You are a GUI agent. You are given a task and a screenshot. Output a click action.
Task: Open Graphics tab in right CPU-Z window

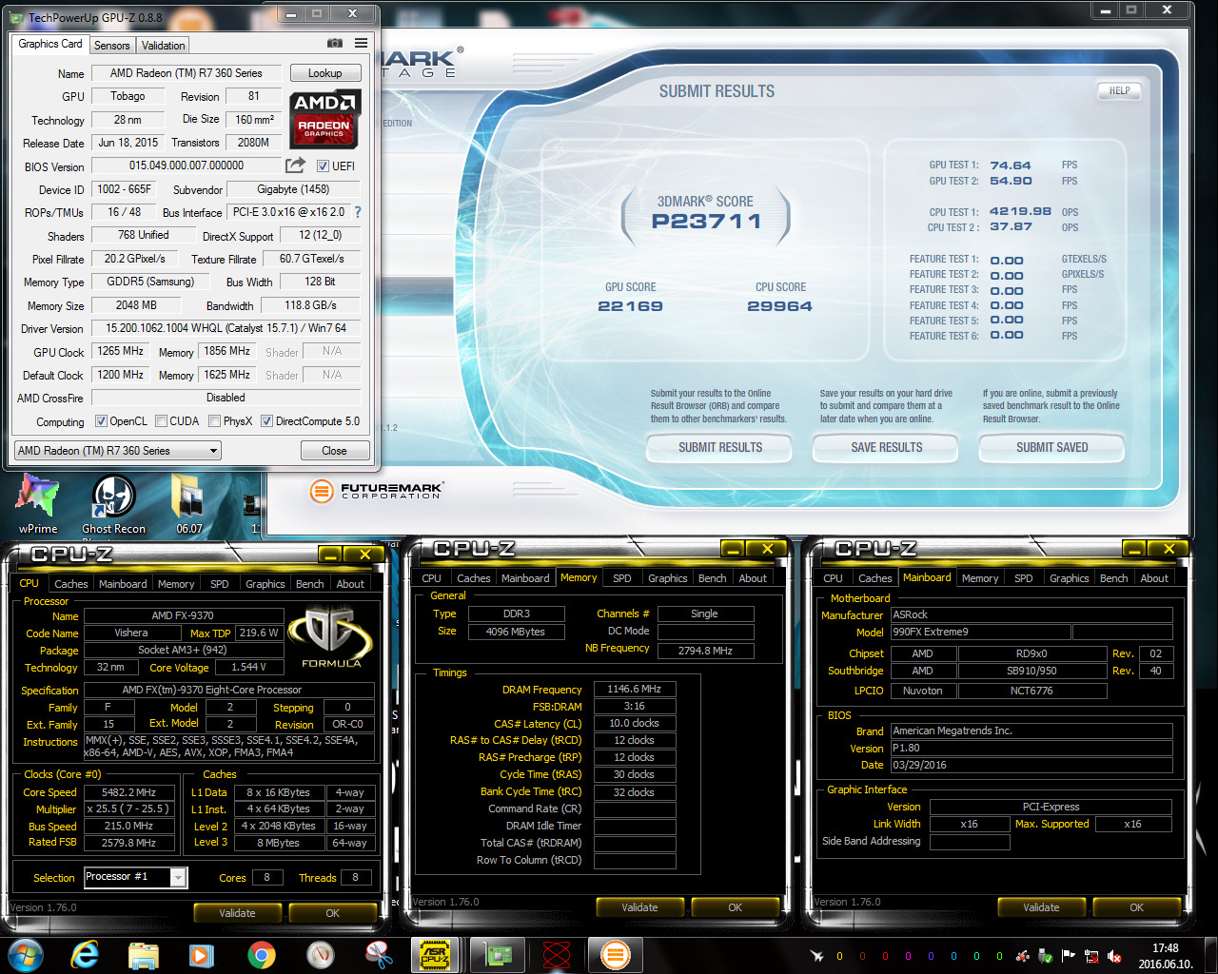(x=1069, y=578)
